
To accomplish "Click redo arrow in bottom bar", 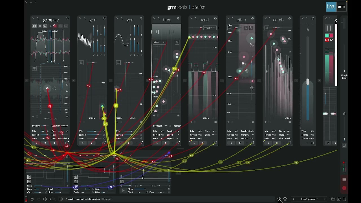I will 39,199.
